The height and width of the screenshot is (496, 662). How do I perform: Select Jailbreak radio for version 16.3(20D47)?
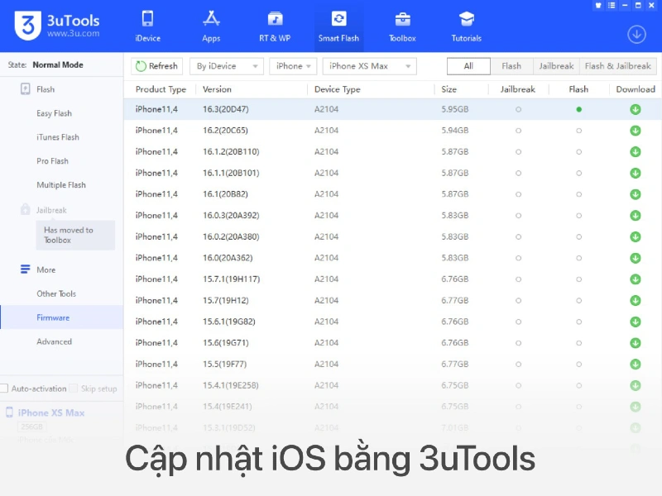tap(518, 109)
